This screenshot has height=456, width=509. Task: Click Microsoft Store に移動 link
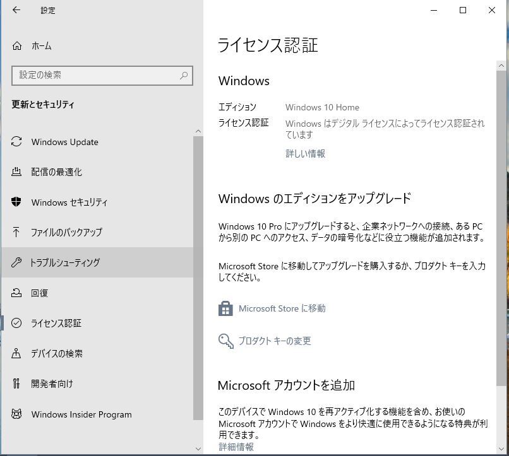click(282, 308)
